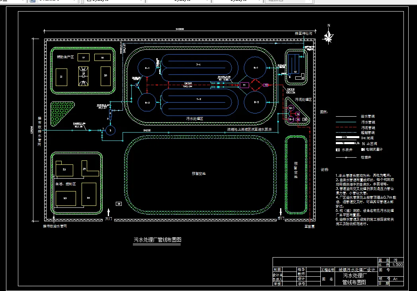Screen dimensions: 417x291
Task: Select the 闸阀 gate valve legend symbol
Action: click(364, 138)
